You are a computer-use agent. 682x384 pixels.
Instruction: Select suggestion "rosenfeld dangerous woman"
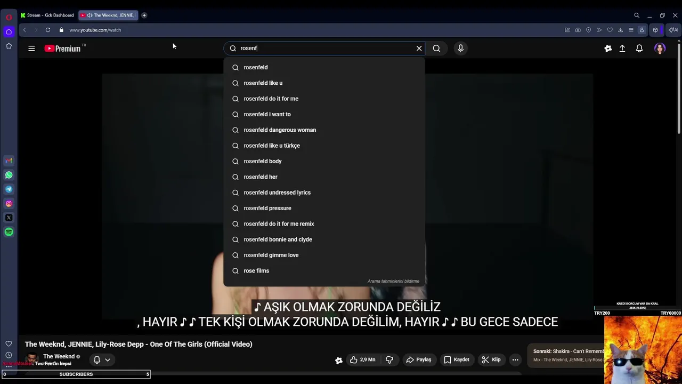(324, 130)
